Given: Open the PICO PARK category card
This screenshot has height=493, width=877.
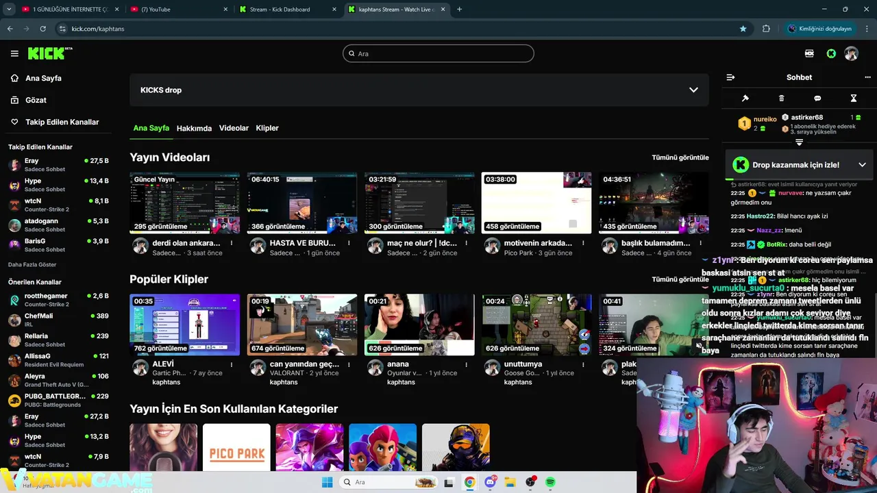Looking at the screenshot, I should pyautogui.click(x=236, y=447).
